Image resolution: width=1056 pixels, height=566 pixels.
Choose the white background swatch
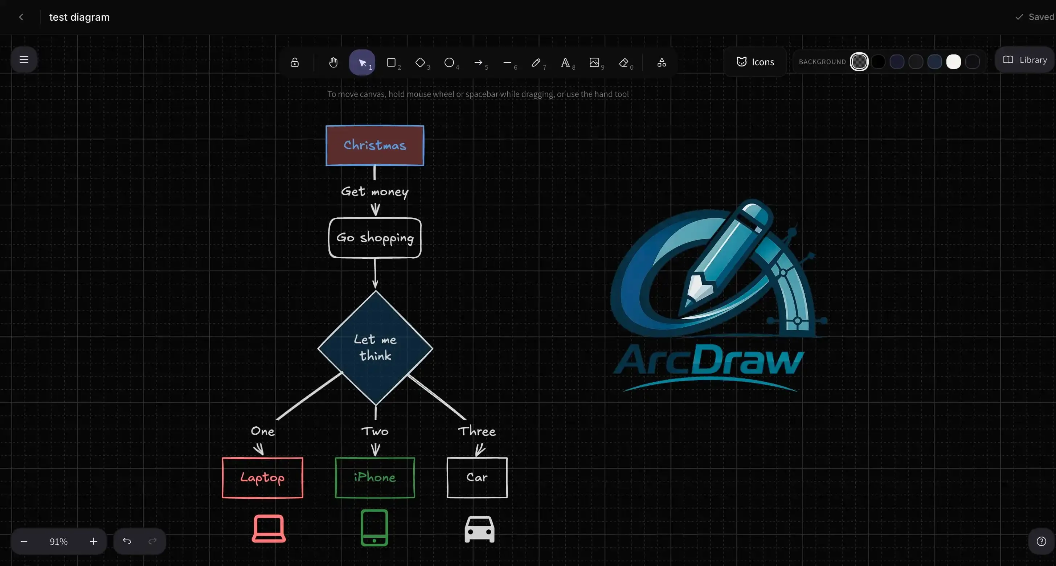pyautogui.click(x=954, y=62)
